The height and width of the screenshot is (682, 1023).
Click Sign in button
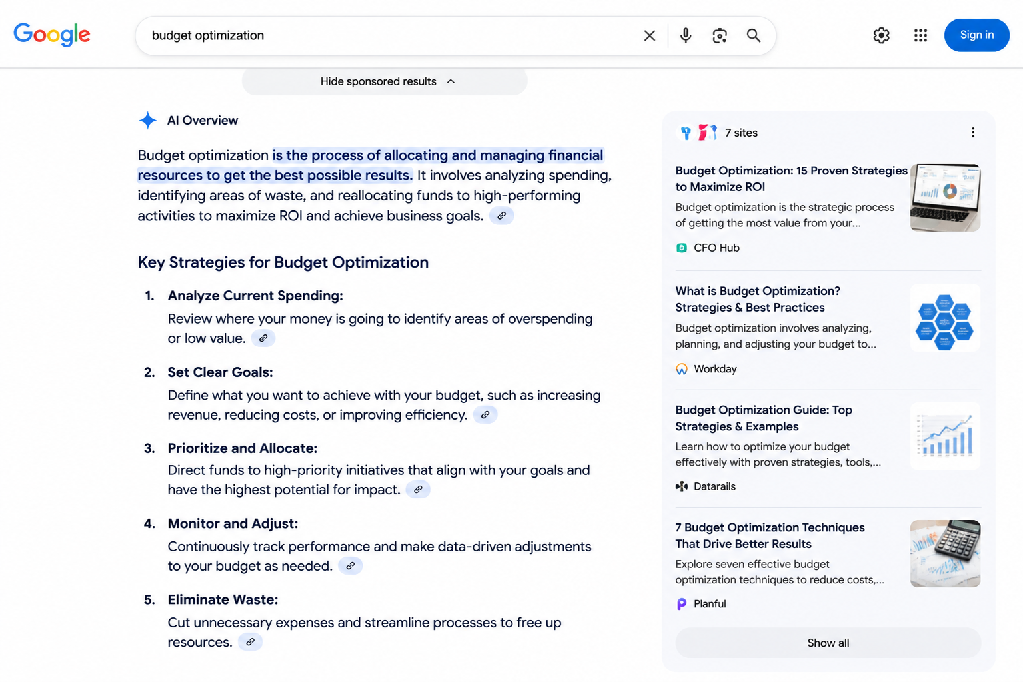(x=976, y=35)
